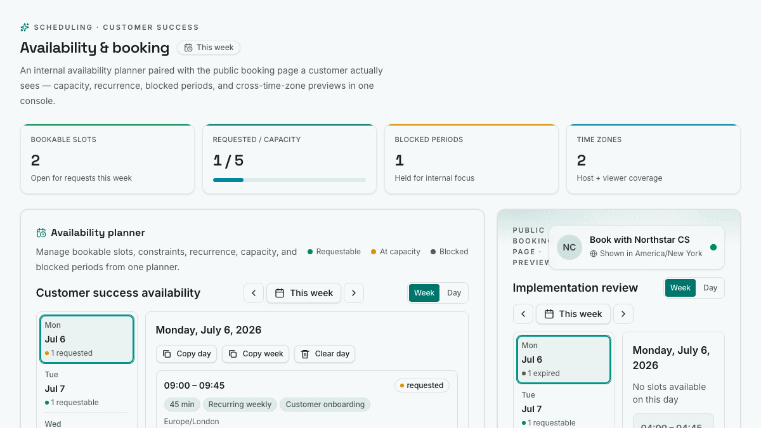The image size is (761, 428).
Task: Switch planner to Day view
Action: pyautogui.click(x=454, y=293)
